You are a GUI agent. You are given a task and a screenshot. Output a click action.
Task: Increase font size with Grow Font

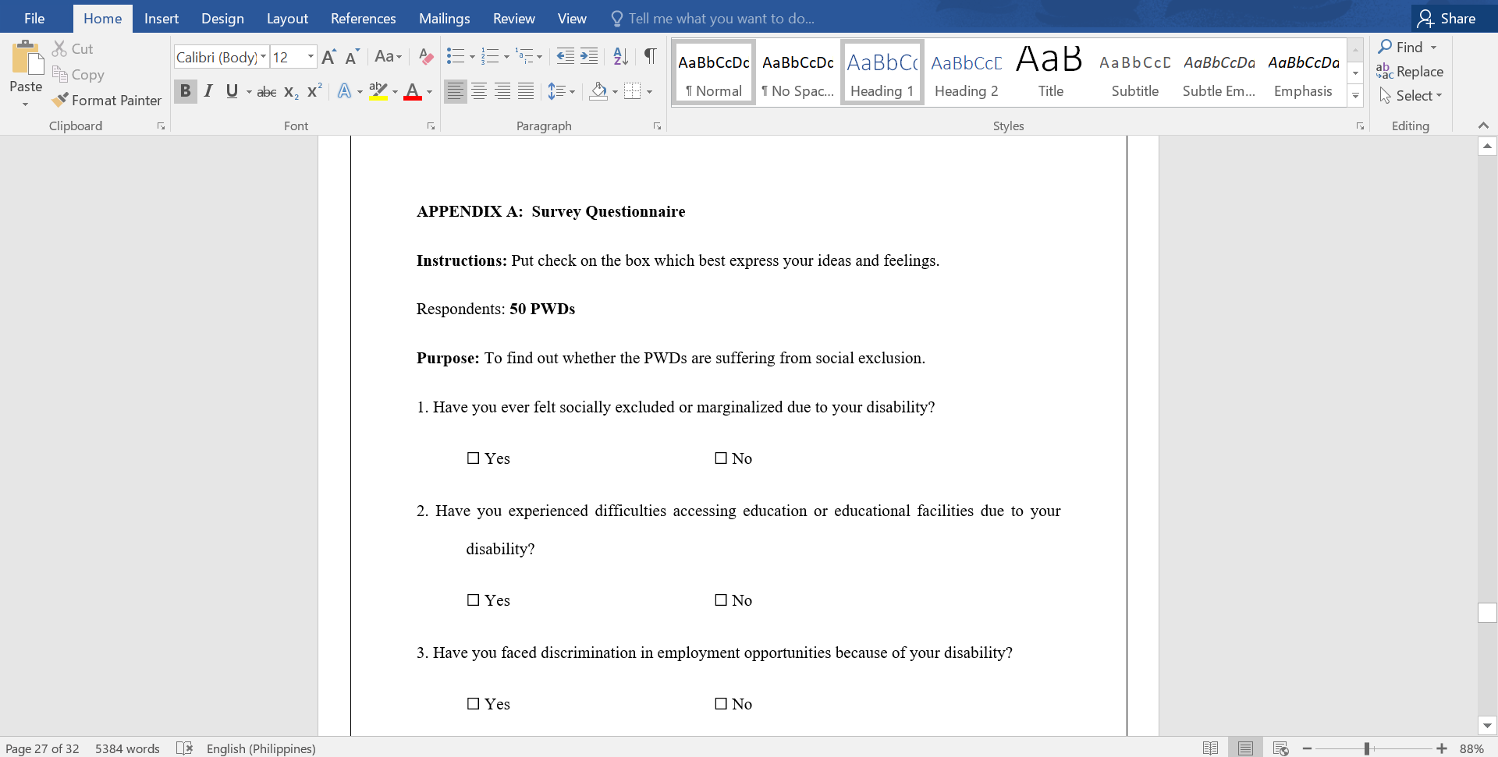[328, 57]
